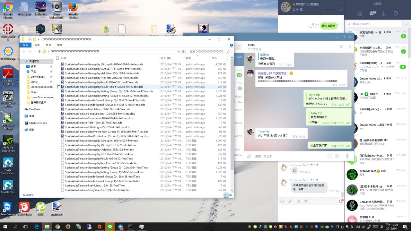This screenshot has width=411, height=231.
Task: Switch File Explorer to large icons view
Action: click(231, 195)
